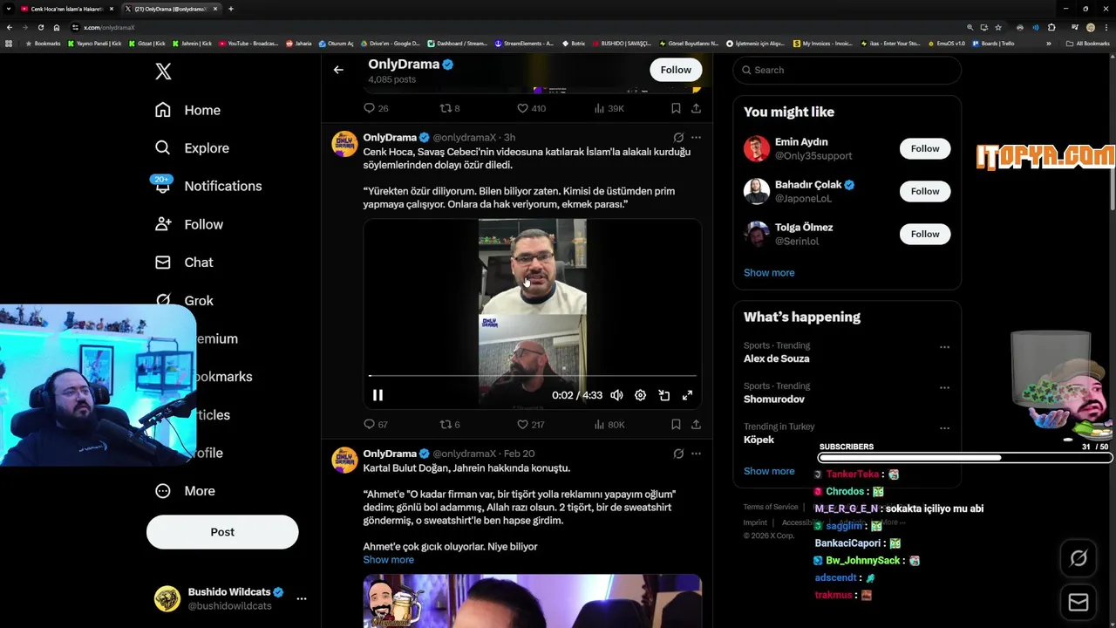
Task: Like the post with 217 likes
Action: point(531,425)
